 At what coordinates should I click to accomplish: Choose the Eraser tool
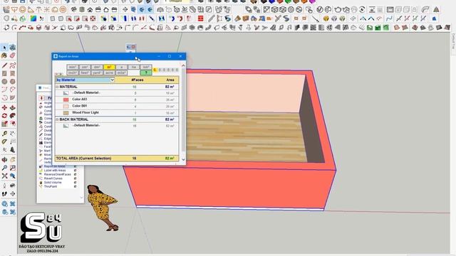13,55
